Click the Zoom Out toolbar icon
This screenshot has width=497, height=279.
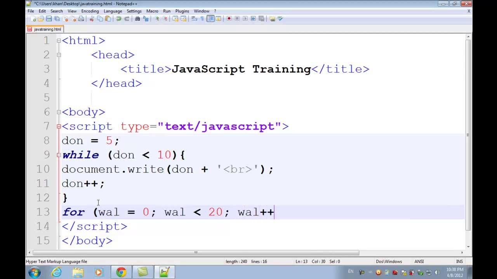click(x=165, y=19)
